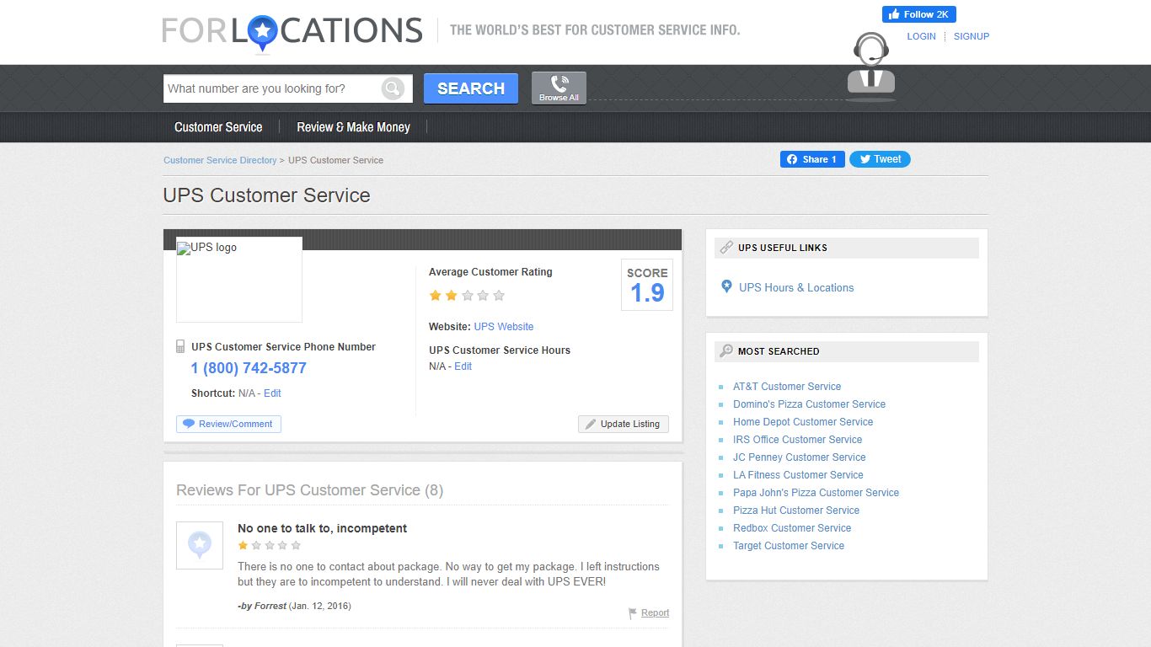Open the UPS Website link
The image size is (1151, 647).
click(x=504, y=327)
